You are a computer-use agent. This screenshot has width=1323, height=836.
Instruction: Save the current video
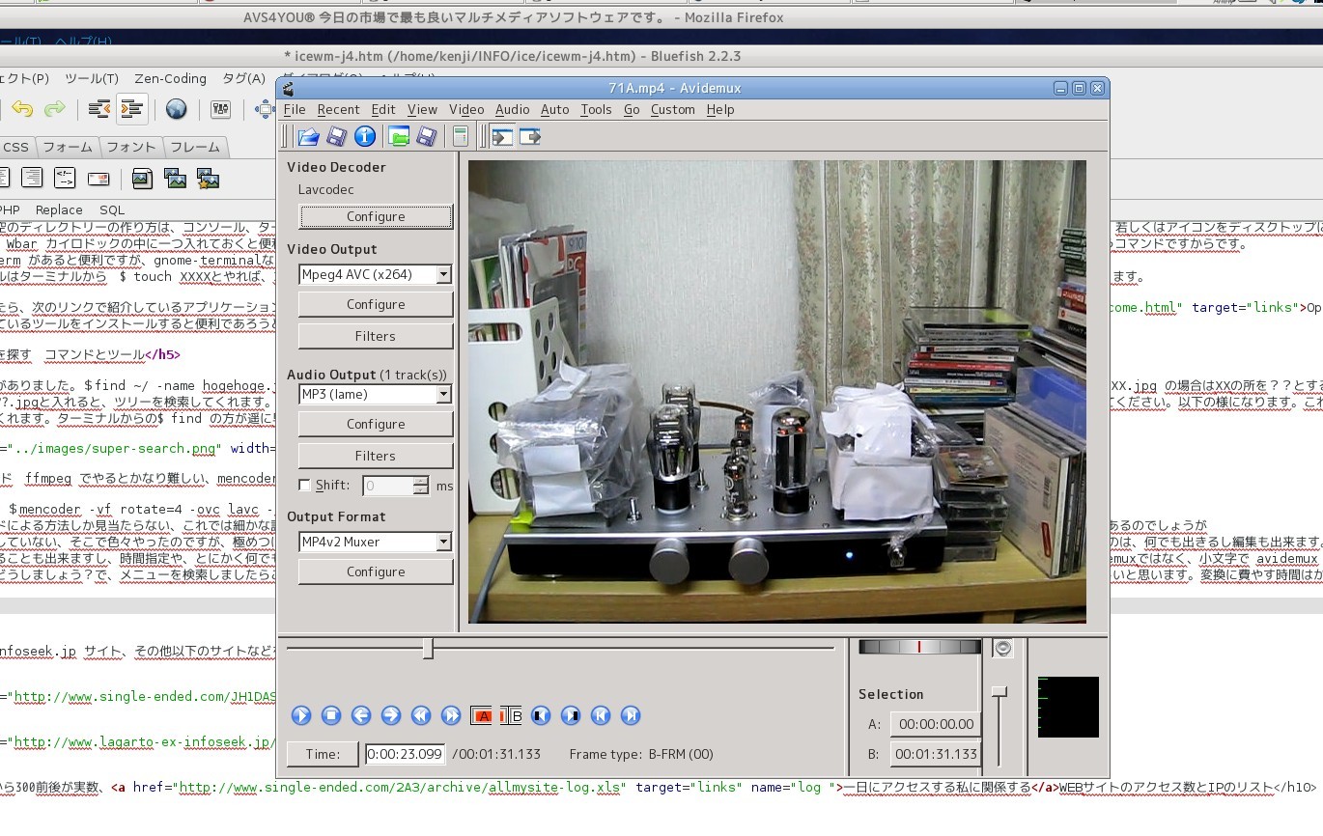coord(335,136)
